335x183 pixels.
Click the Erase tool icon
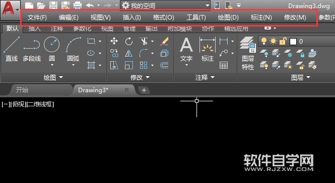164,41
